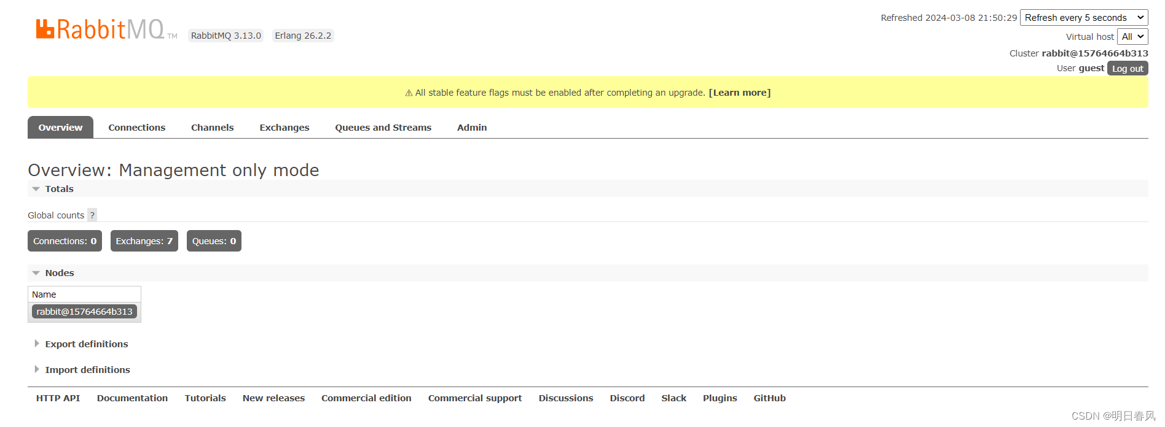The image size is (1165, 427).
Task: Open Queues and Streams tab
Action: 383,128
